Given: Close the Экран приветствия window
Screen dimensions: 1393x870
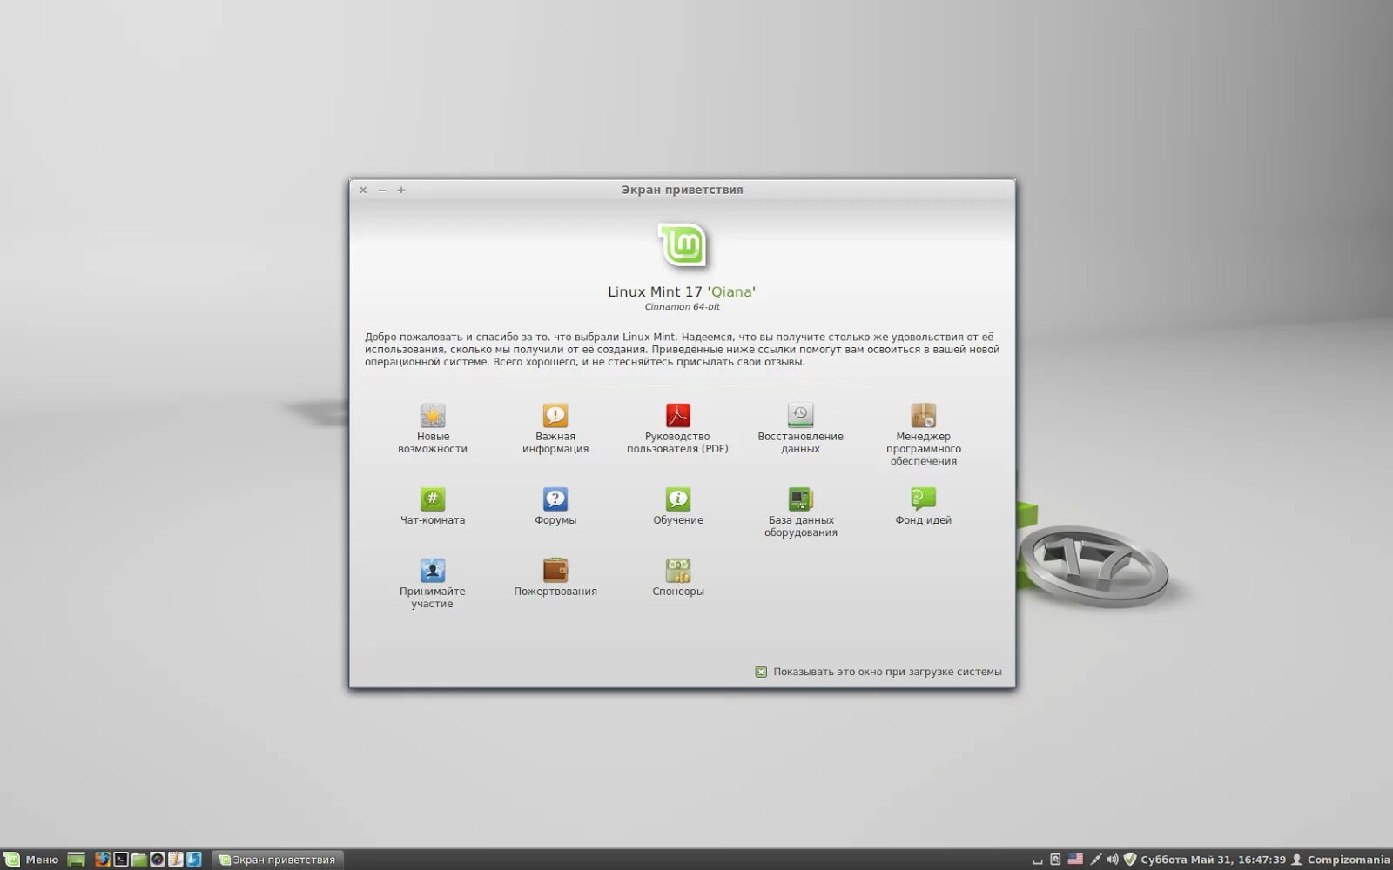Looking at the screenshot, I should 363,190.
